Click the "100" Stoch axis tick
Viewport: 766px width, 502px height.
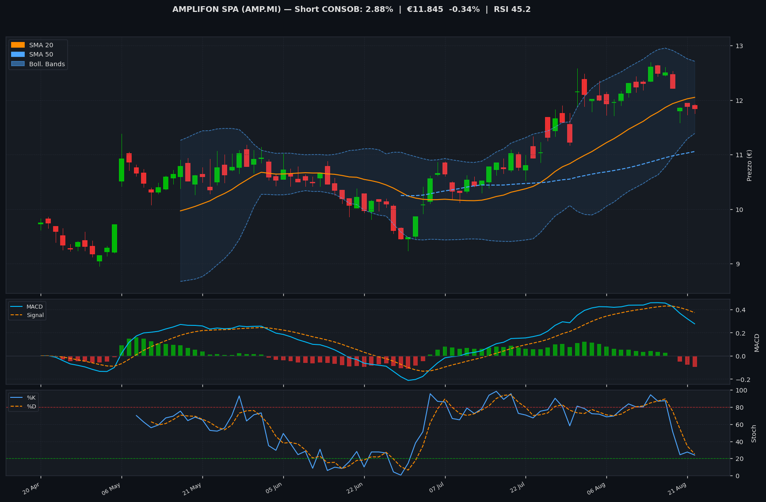point(741,390)
